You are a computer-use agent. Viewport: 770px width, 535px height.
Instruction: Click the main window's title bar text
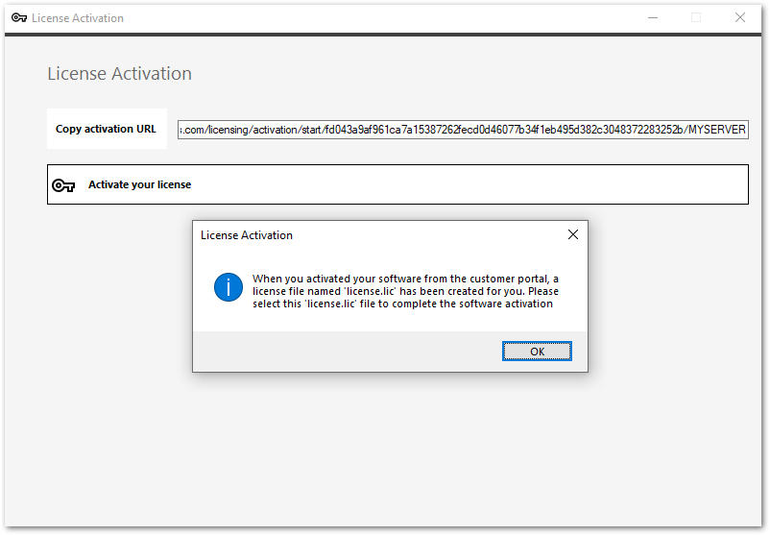click(78, 18)
